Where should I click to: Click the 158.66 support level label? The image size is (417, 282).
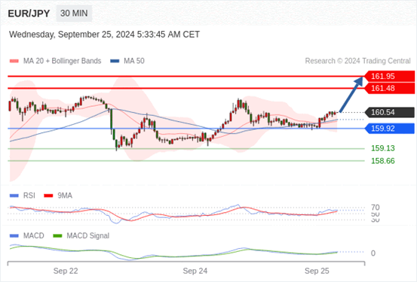tap(383, 161)
